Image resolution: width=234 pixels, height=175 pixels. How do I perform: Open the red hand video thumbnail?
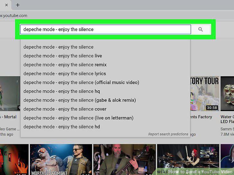click(x=14, y=160)
